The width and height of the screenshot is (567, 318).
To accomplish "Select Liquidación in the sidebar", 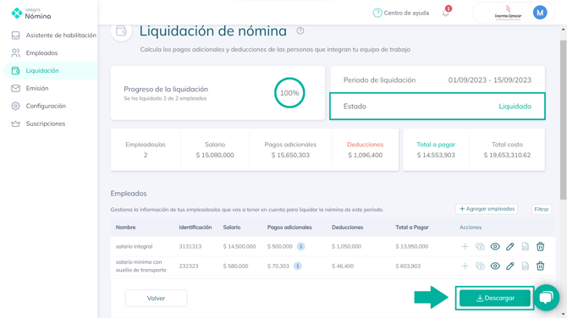I will pyautogui.click(x=42, y=70).
